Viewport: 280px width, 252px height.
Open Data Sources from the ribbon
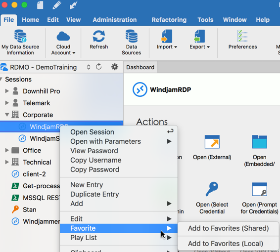pos(132,42)
